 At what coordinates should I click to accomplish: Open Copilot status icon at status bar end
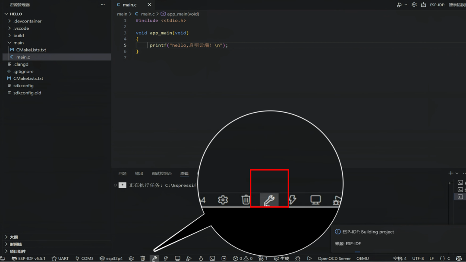459,259
